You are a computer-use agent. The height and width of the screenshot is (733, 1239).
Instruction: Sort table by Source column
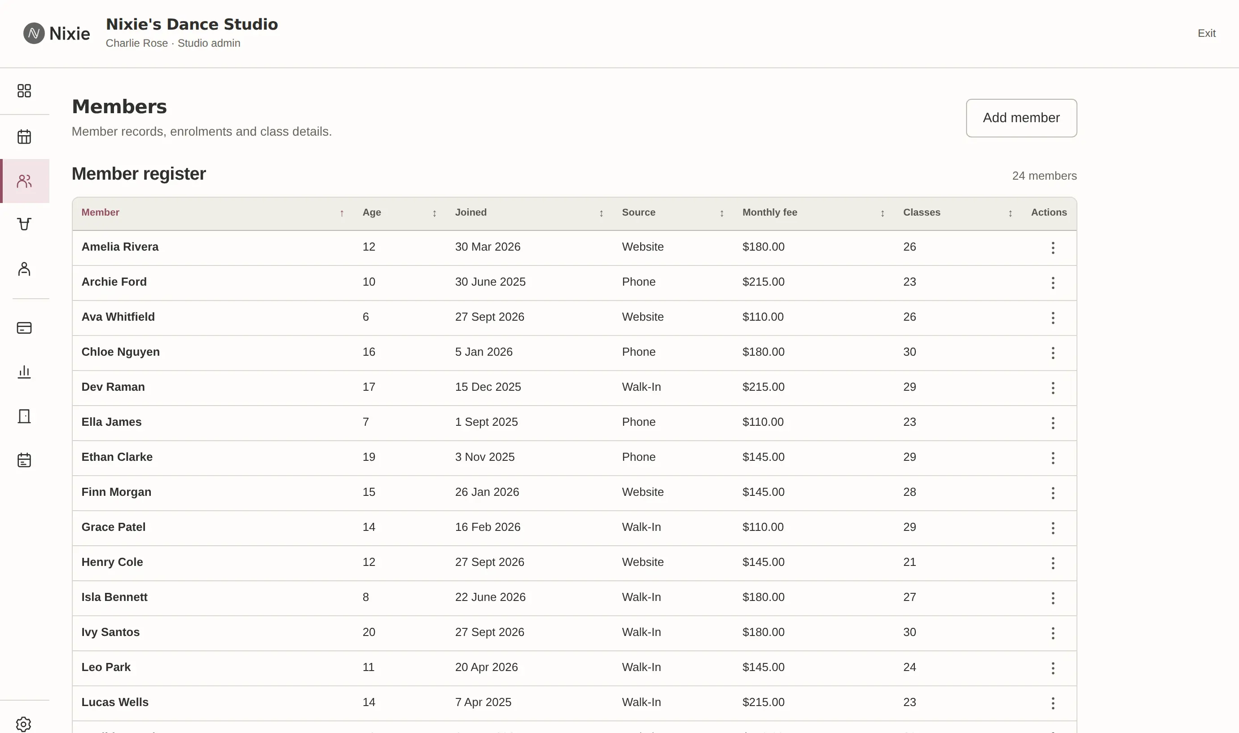coord(673,213)
